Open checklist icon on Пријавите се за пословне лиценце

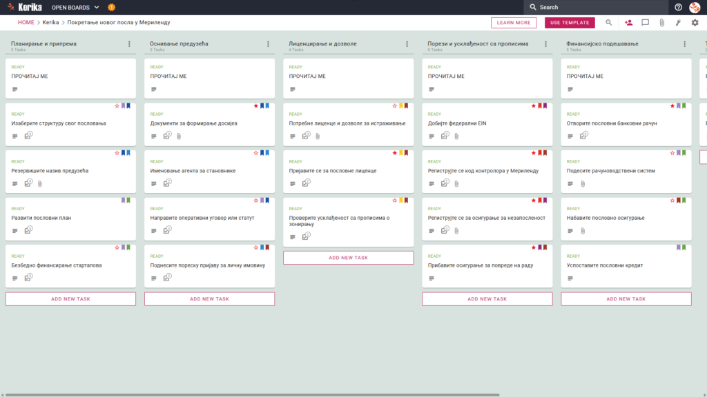306,183
